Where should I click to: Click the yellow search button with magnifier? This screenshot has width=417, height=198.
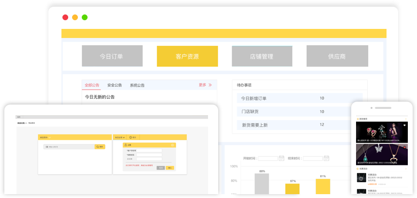[100, 146]
